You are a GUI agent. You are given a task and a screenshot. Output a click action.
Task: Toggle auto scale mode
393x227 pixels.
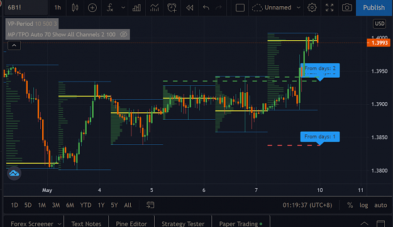pos(380,205)
